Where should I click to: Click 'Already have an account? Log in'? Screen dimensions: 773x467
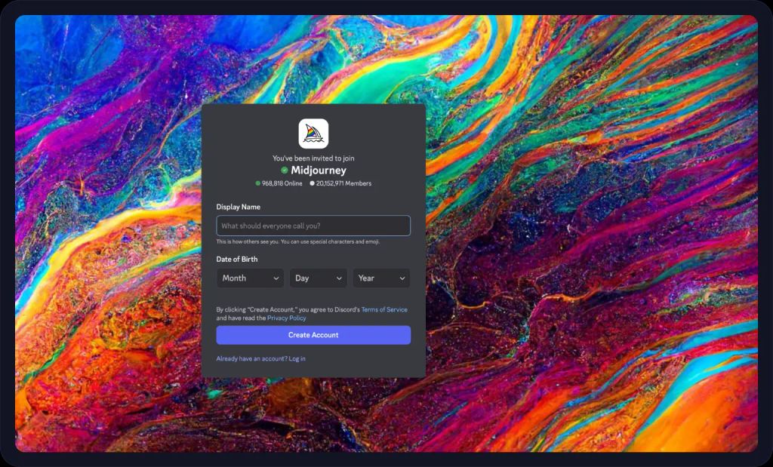260,358
